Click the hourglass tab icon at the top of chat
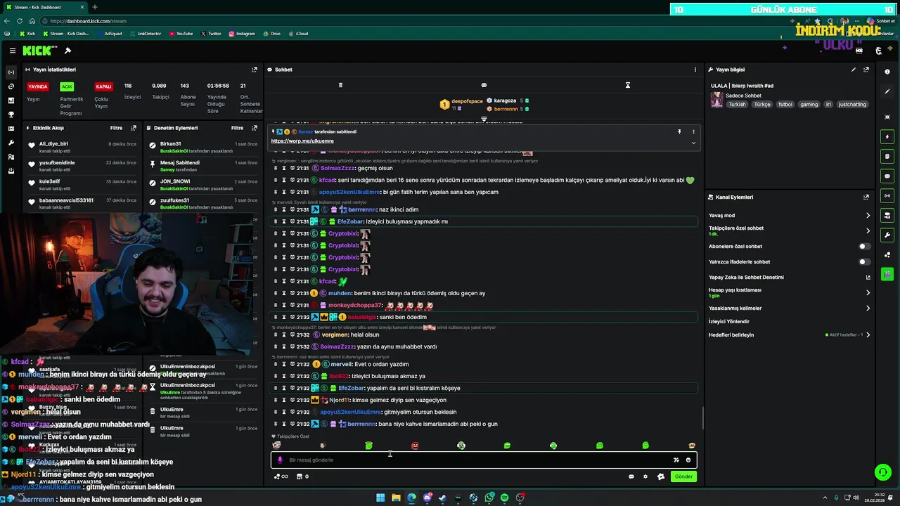This screenshot has width=900, height=506. pyautogui.click(x=628, y=85)
